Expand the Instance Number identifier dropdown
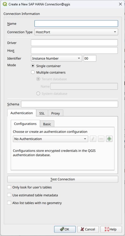125x236 pixels. [x=56, y=58]
